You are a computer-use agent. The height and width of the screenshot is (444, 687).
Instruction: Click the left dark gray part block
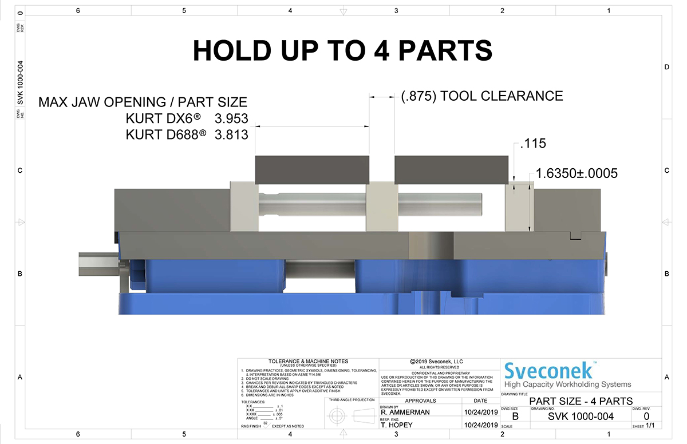pos(311,170)
